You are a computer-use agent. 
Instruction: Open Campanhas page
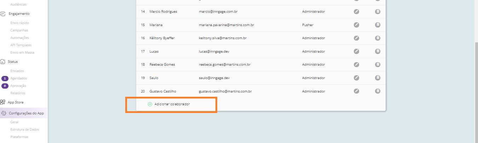(x=19, y=30)
